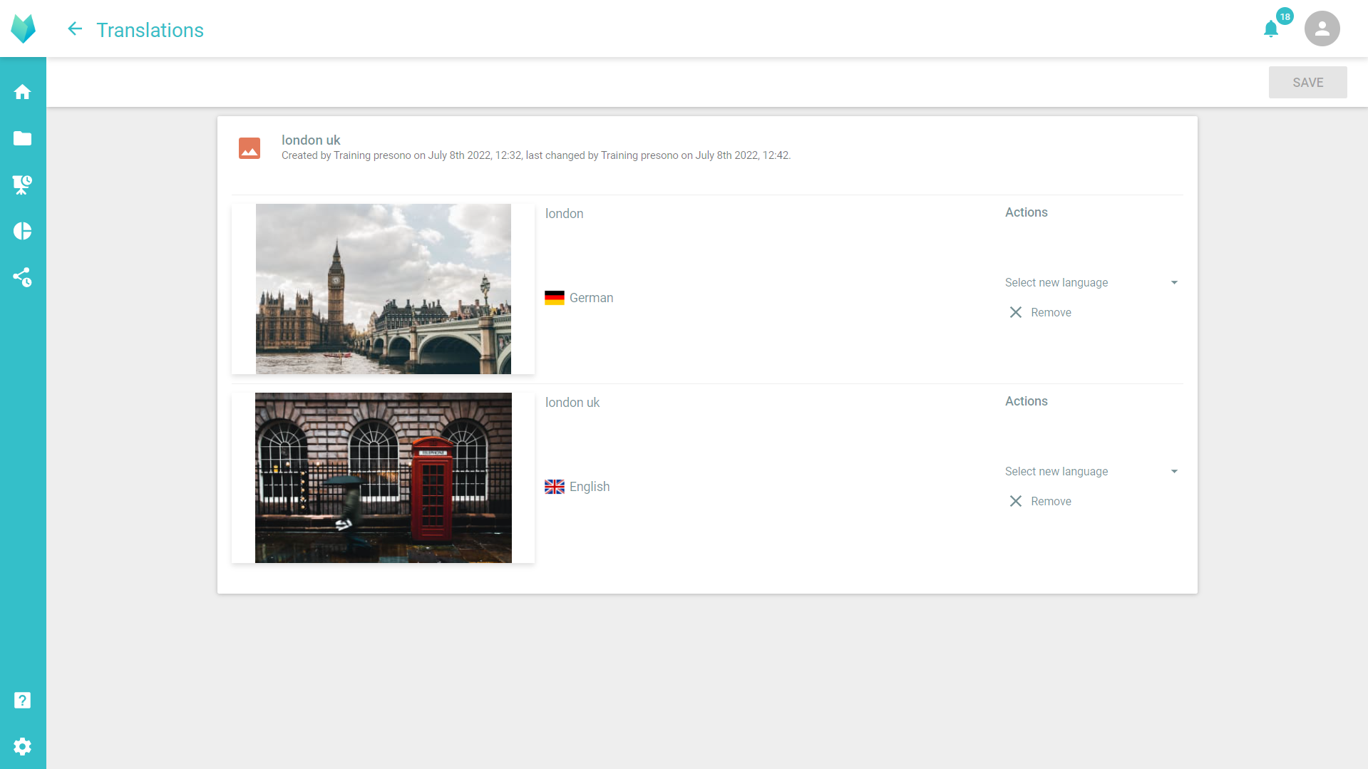Click the 'london' item name
The width and height of the screenshot is (1368, 769).
click(564, 214)
